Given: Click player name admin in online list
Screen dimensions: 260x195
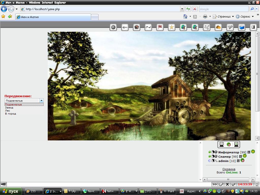Looking at the screenshot, I should tap(223, 161).
